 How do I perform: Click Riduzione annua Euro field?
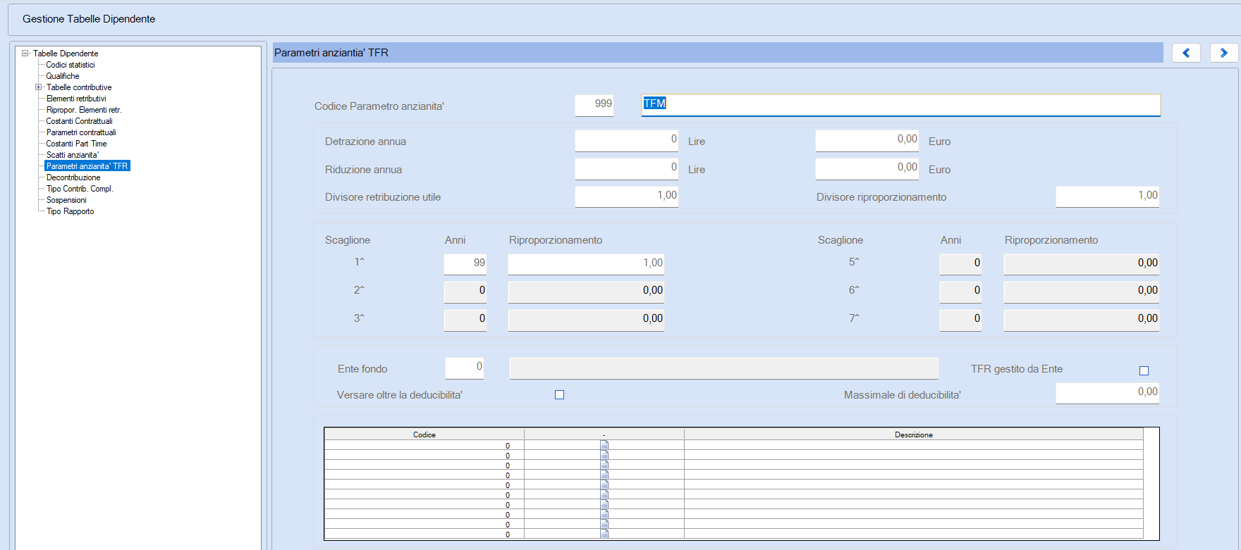tap(867, 168)
